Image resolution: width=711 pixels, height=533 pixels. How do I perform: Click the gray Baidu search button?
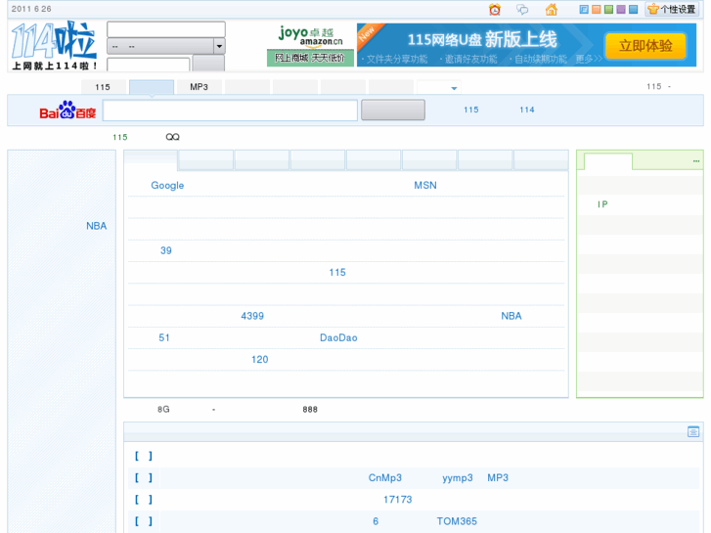(x=393, y=110)
